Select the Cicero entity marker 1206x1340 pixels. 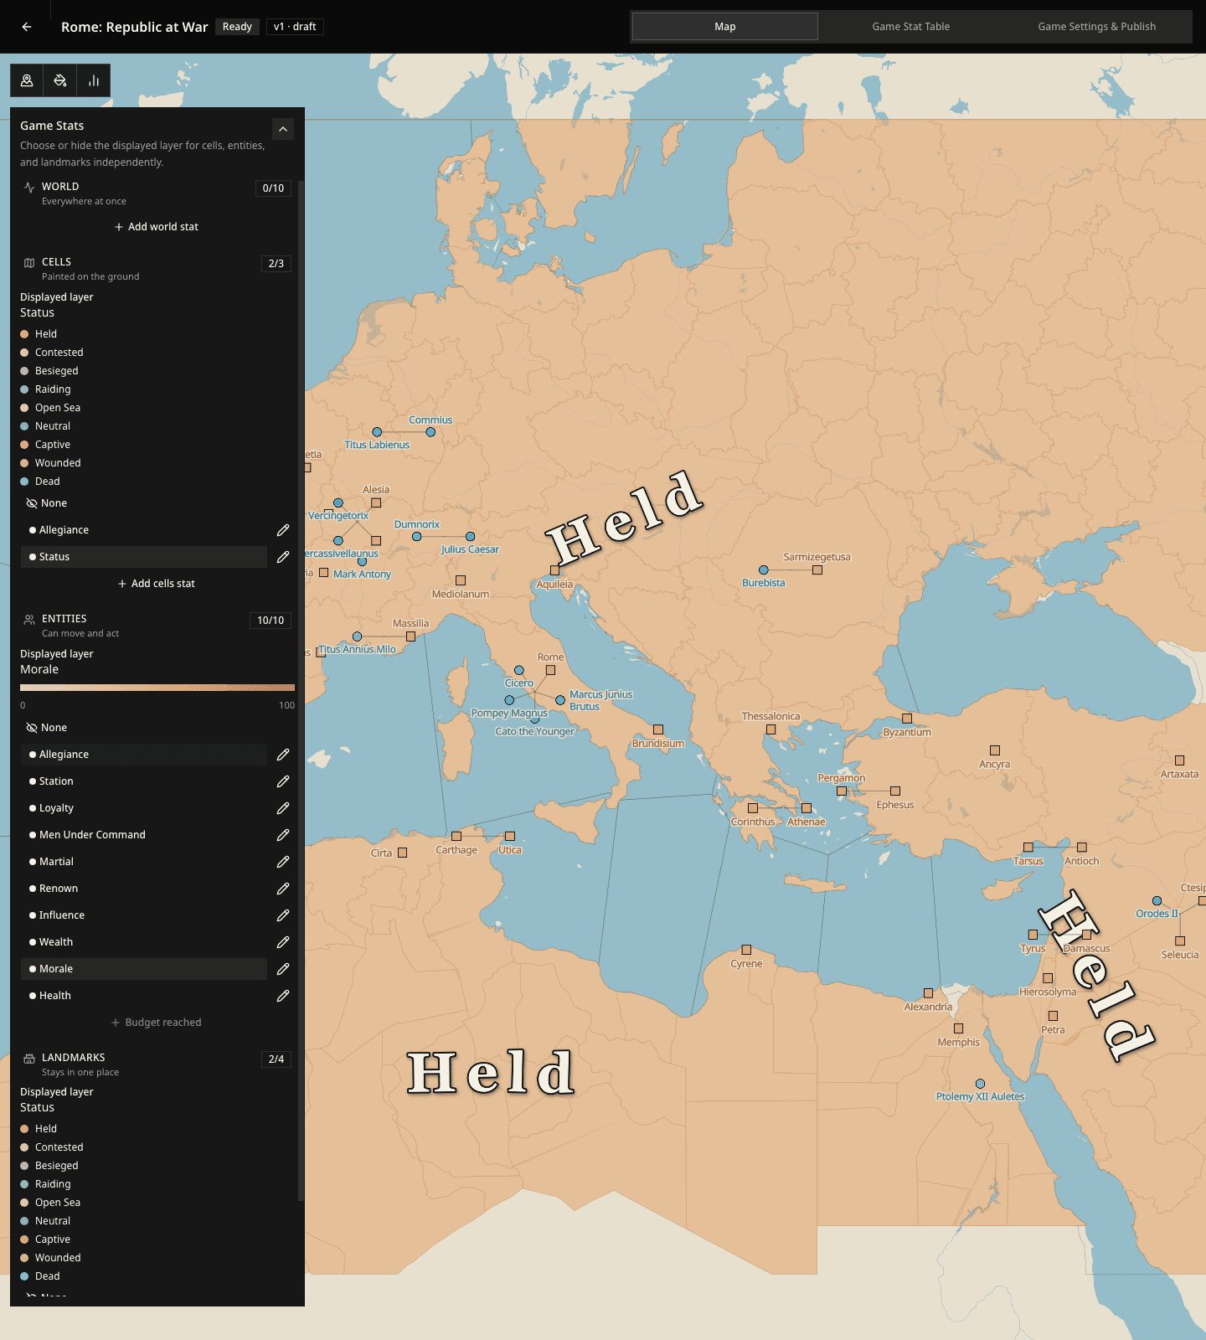pos(519,670)
